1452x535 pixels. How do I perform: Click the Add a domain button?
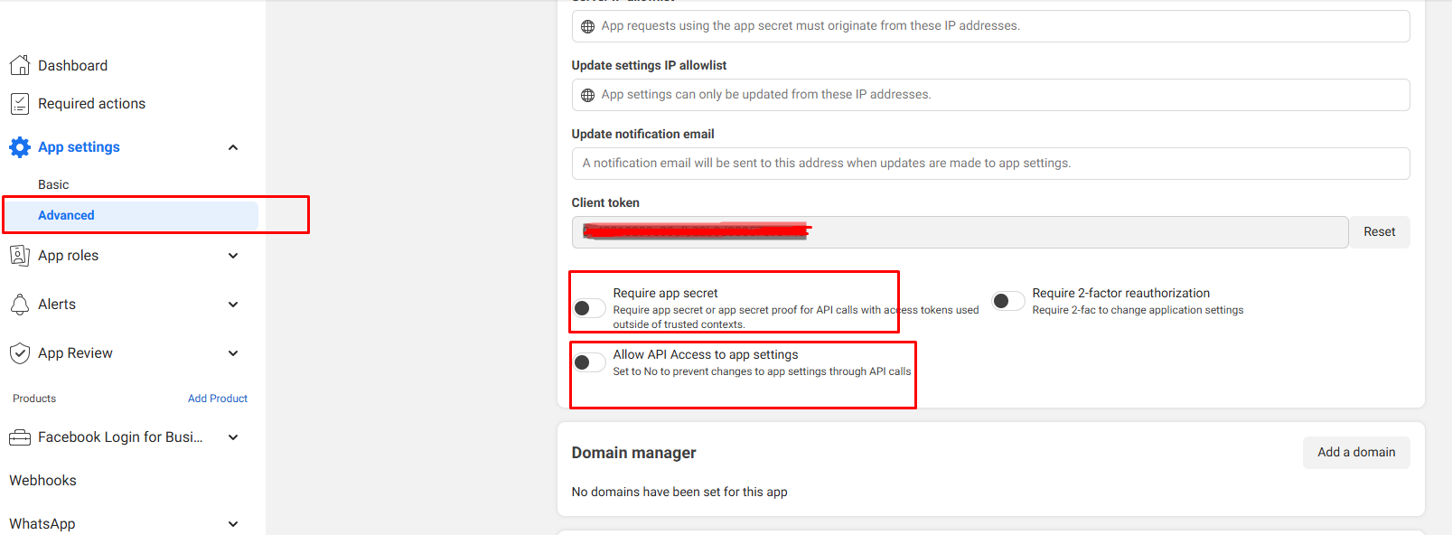[x=1355, y=453]
